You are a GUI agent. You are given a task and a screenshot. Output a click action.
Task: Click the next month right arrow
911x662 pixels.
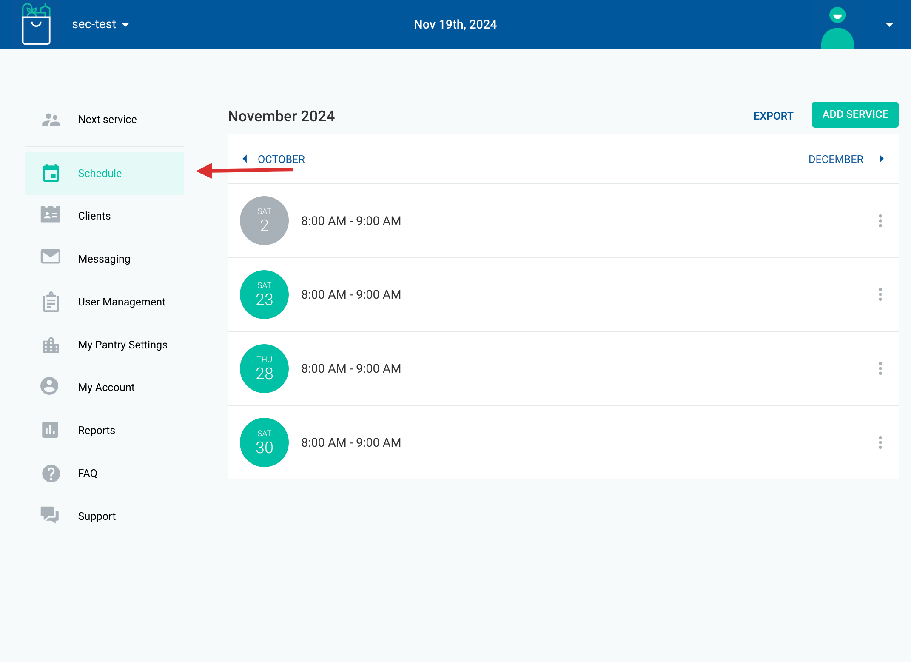click(x=882, y=159)
